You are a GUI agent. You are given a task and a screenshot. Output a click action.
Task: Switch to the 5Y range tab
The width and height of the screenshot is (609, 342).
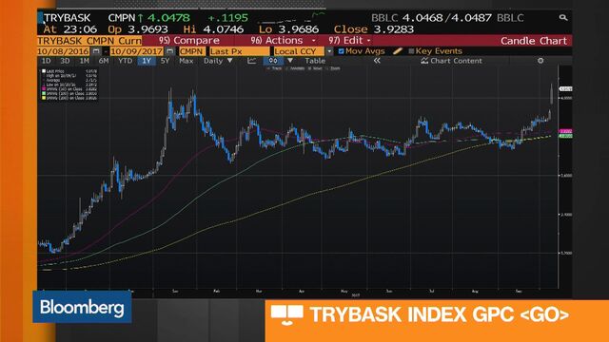coord(165,61)
